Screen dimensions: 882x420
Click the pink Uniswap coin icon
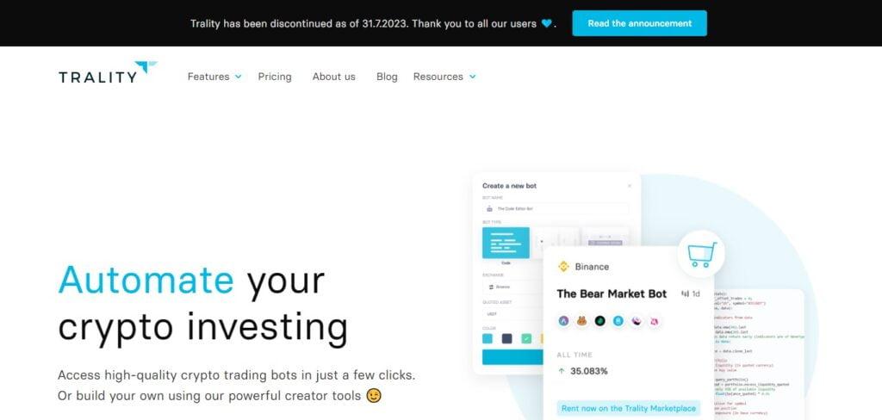coord(655,321)
